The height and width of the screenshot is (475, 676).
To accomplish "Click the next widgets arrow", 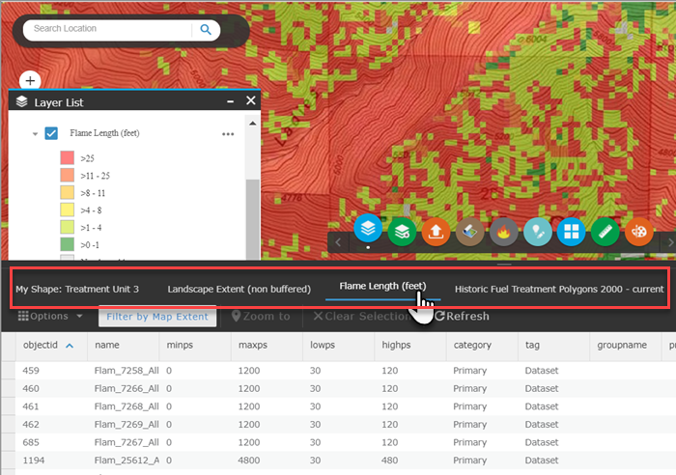I will (x=670, y=242).
